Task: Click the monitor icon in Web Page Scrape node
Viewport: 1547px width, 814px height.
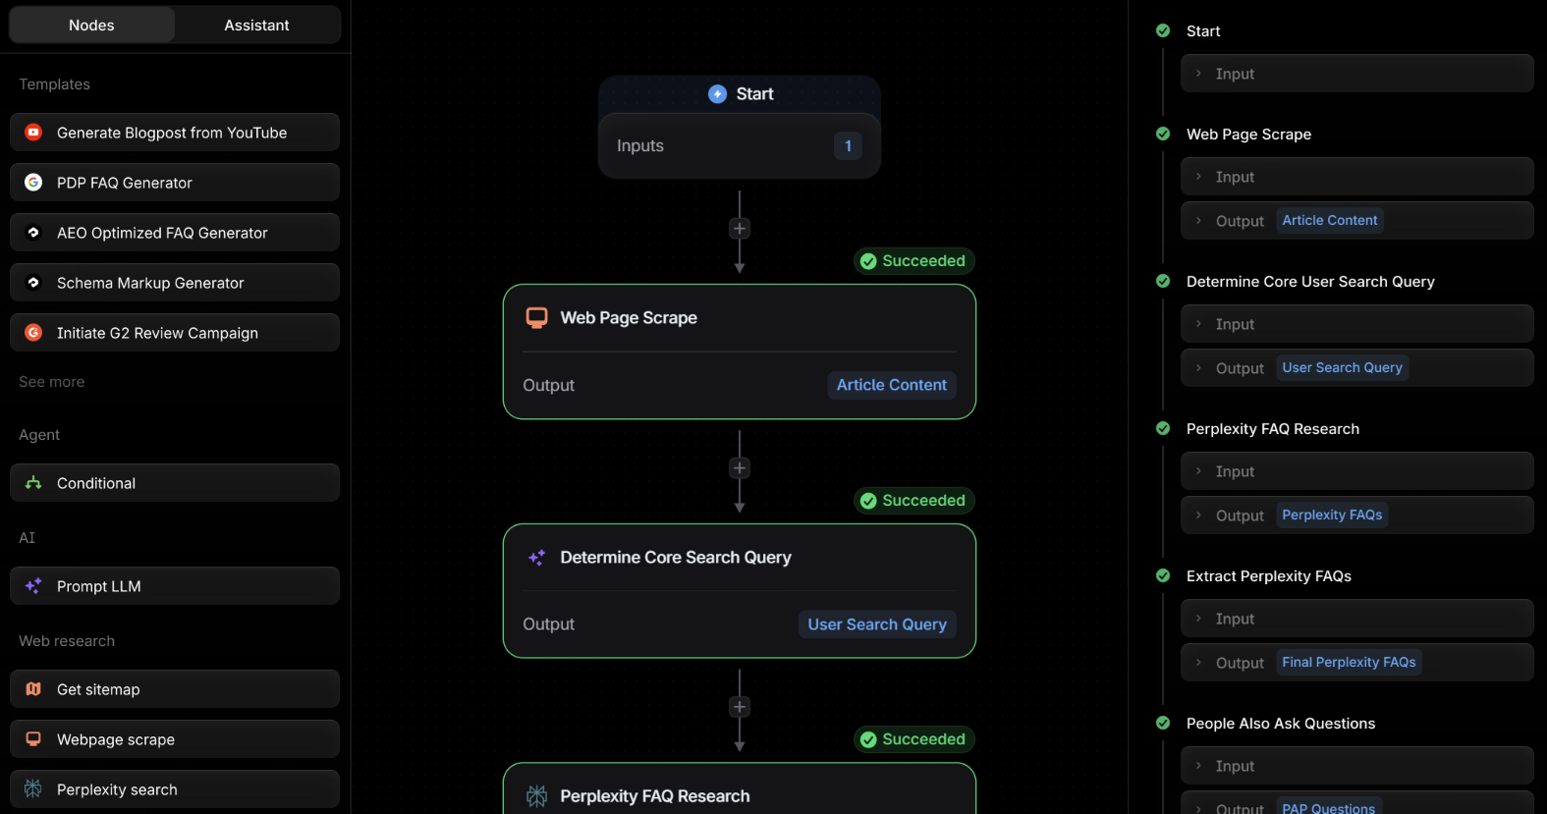Action: pyautogui.click(x=536, y=318)
